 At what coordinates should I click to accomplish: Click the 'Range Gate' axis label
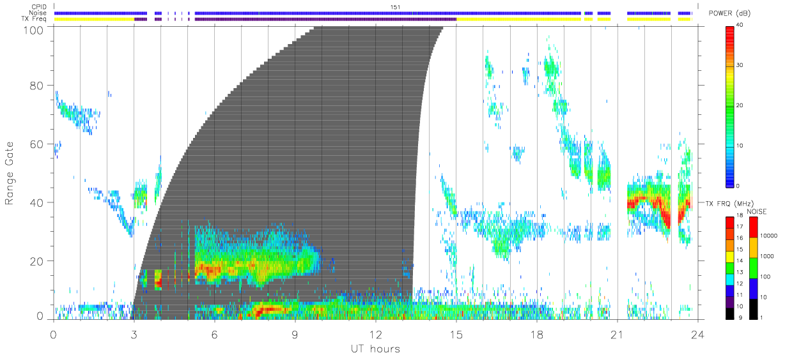pyautogui.click(x=10, y=174)
